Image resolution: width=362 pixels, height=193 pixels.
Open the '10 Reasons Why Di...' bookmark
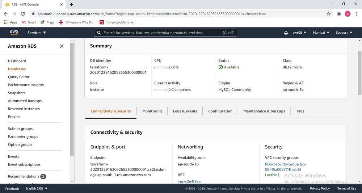[x=77, y=22]
